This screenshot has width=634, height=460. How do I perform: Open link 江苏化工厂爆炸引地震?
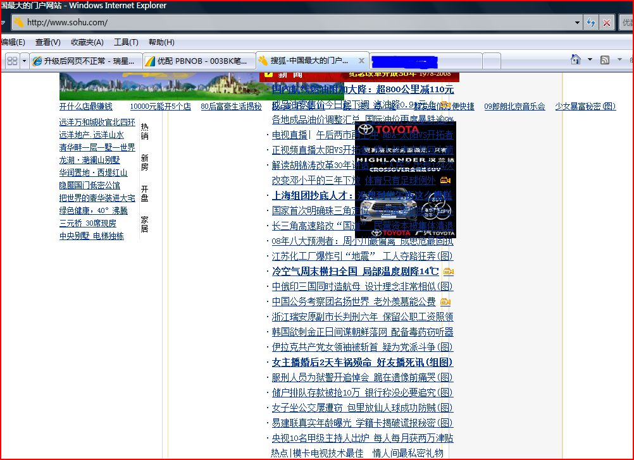[x=363, y=256]
